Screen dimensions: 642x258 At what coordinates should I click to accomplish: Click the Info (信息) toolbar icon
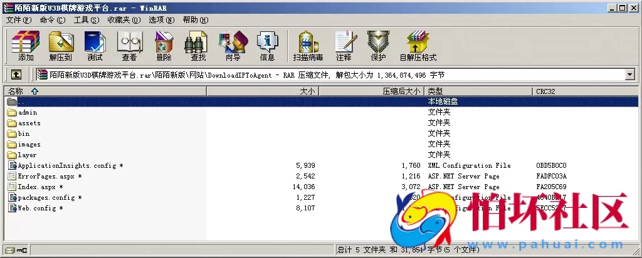click(x=267, y=45)
